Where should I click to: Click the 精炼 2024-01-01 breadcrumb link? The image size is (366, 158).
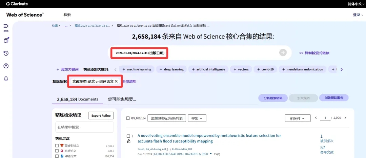coord(93,26)
